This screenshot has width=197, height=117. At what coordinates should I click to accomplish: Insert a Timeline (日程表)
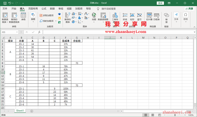[x=156, y=17]
